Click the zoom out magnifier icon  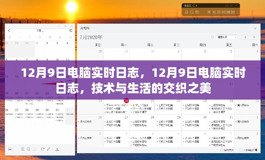pyautogui.click(x=29, y=149)
